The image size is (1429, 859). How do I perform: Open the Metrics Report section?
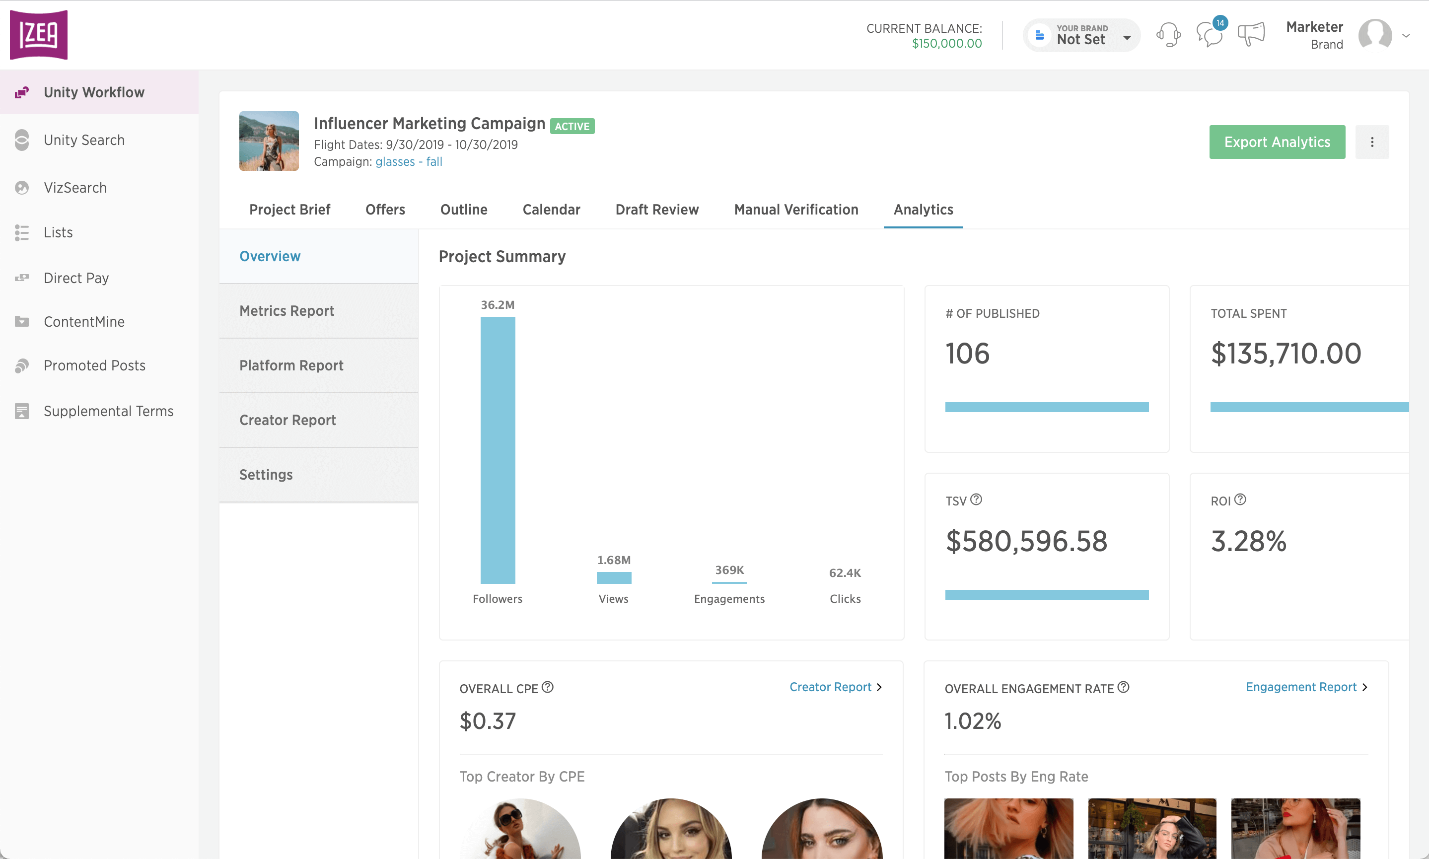319,311
